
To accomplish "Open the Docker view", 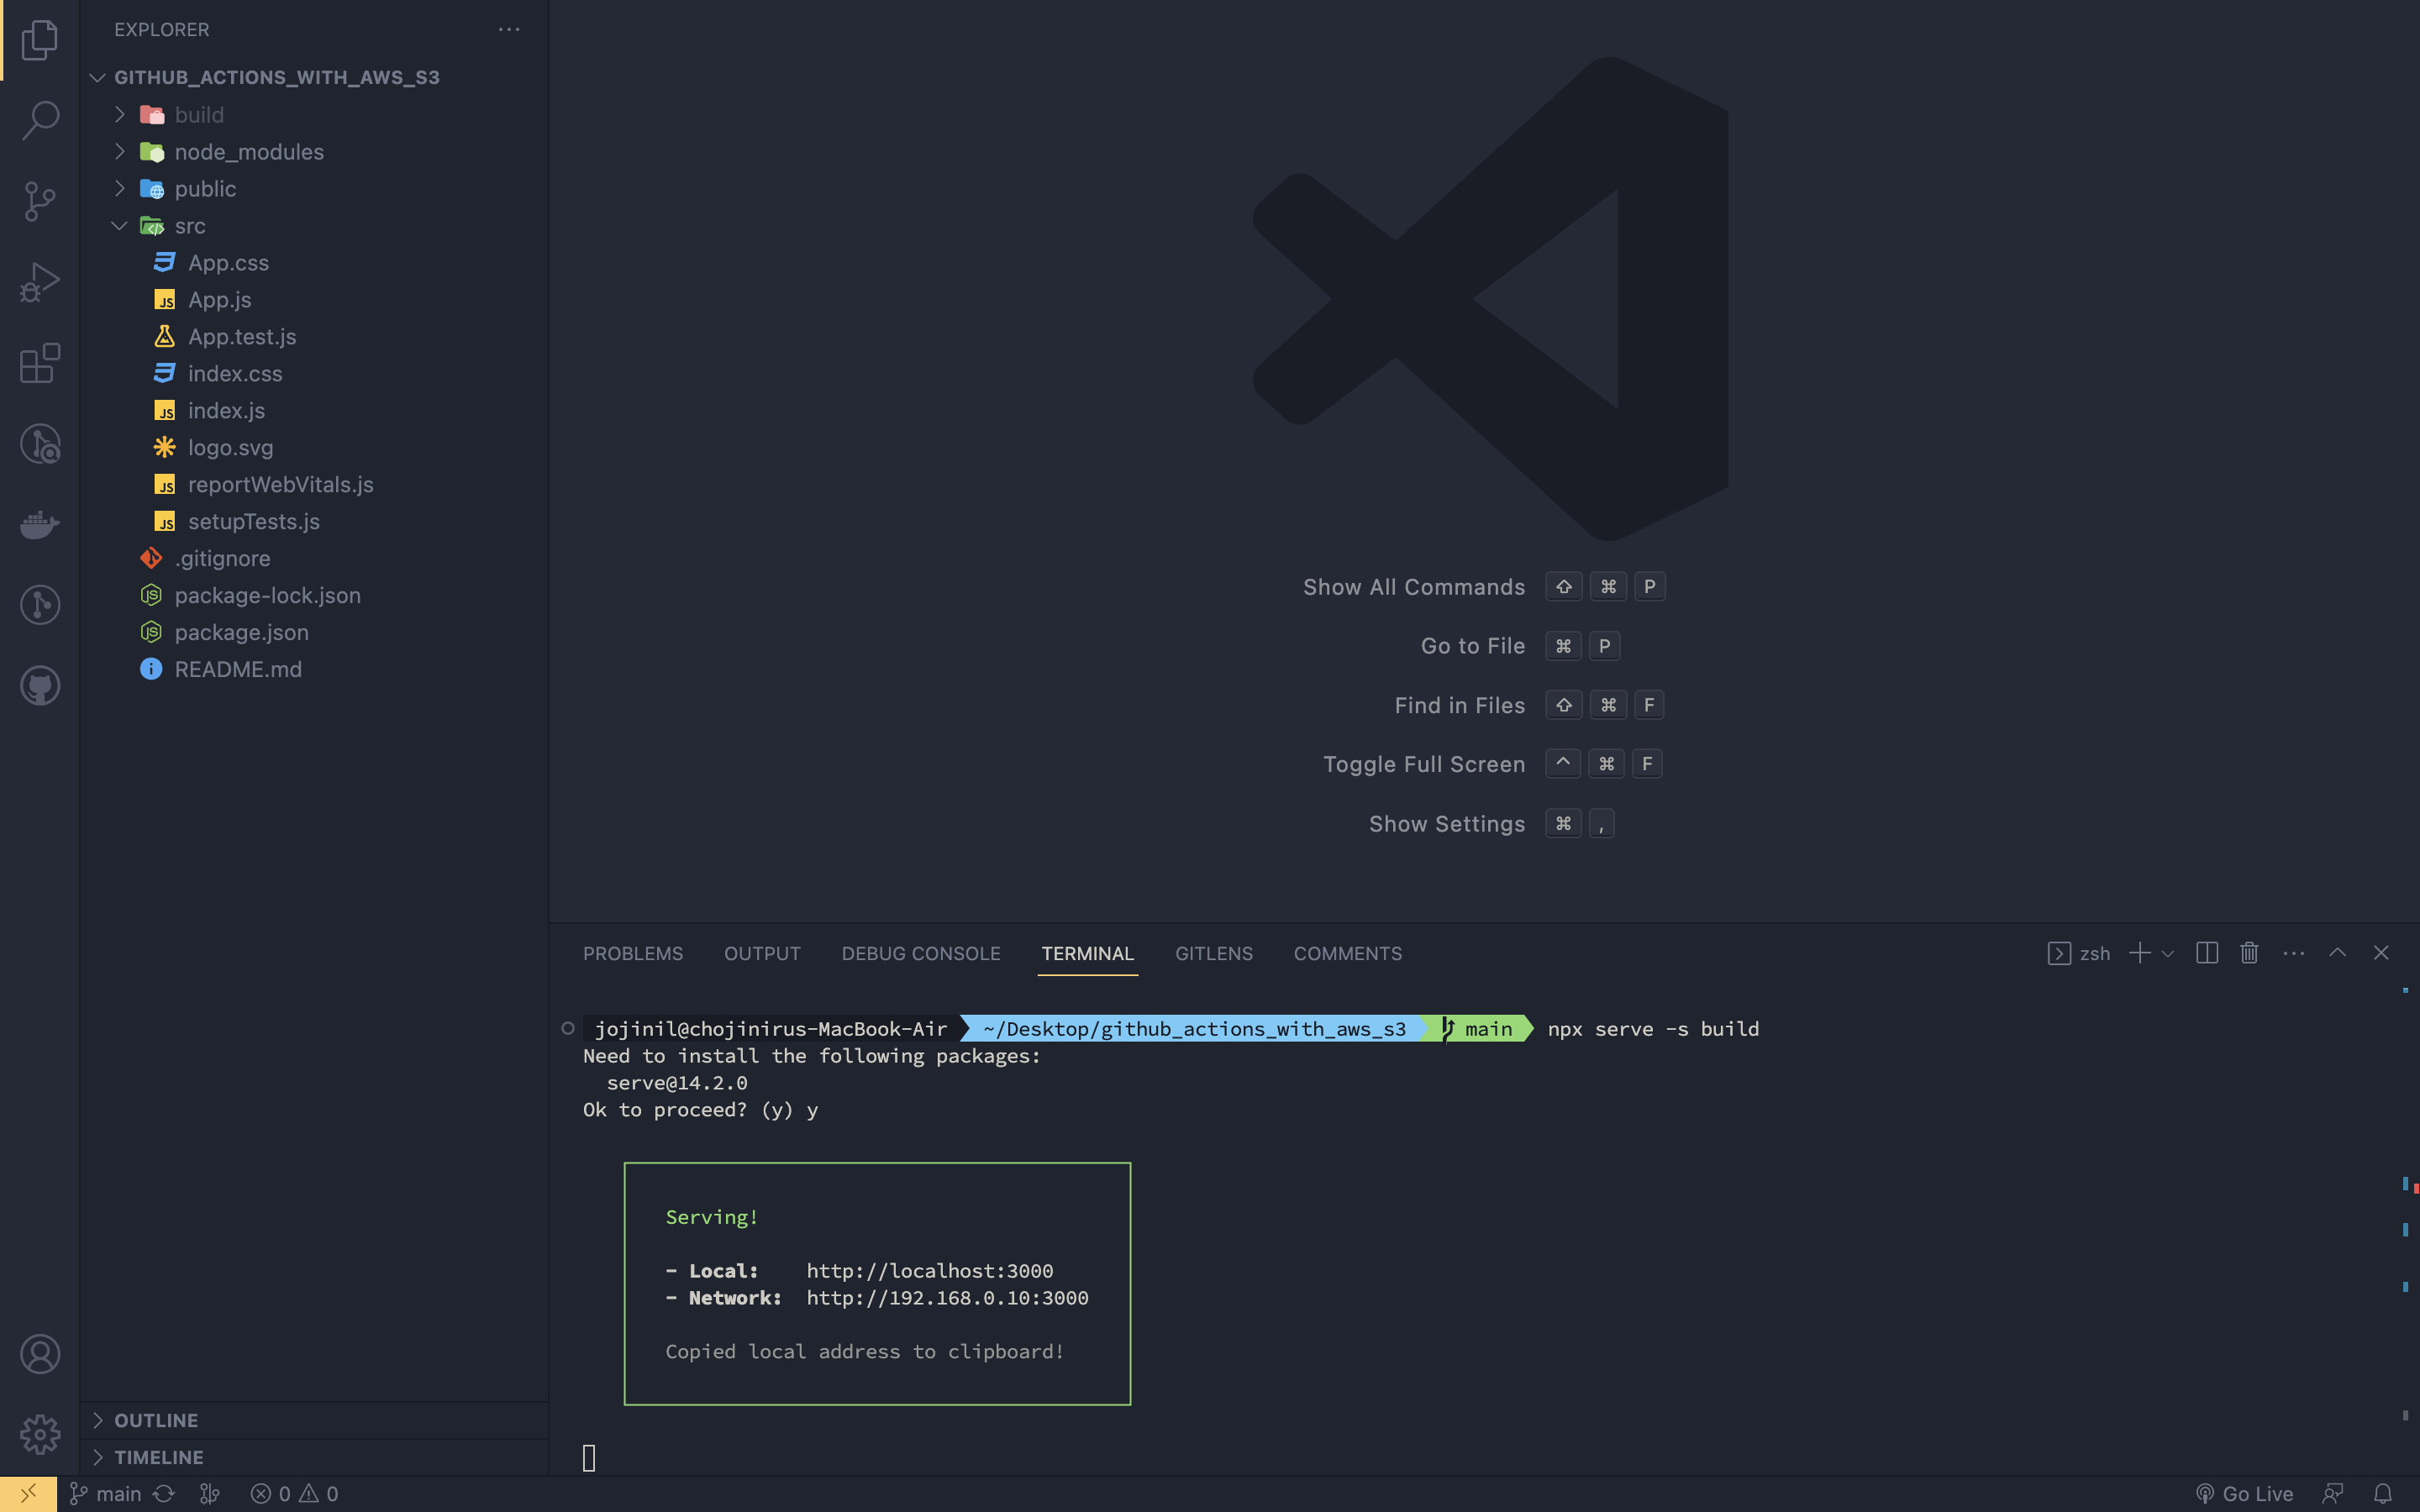I will point(40,524).
